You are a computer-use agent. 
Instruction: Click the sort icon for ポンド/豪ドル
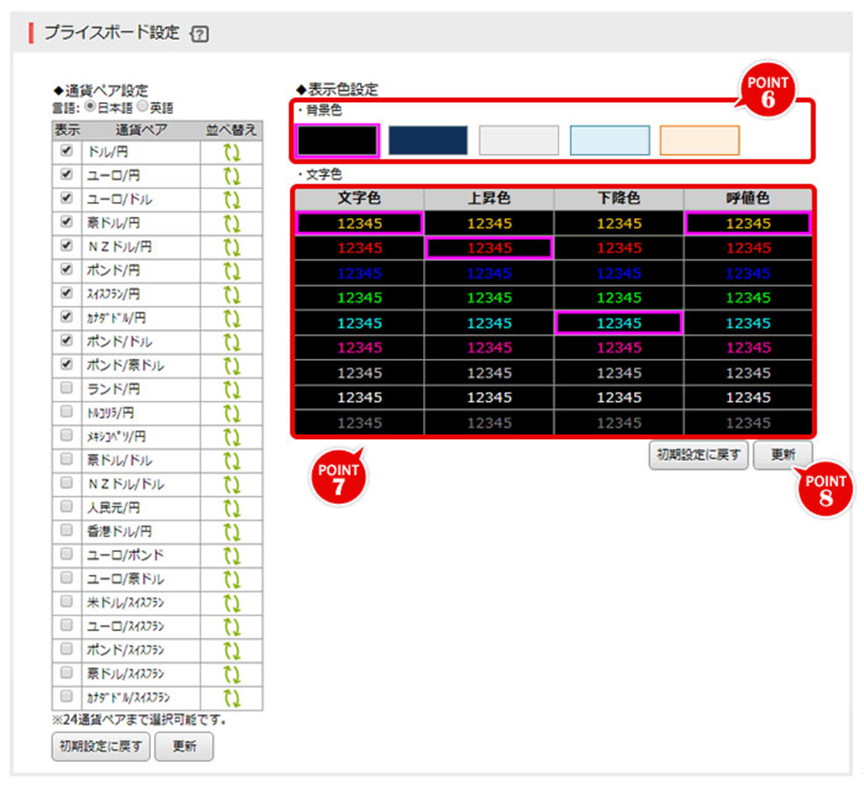[x=231, y=365]
